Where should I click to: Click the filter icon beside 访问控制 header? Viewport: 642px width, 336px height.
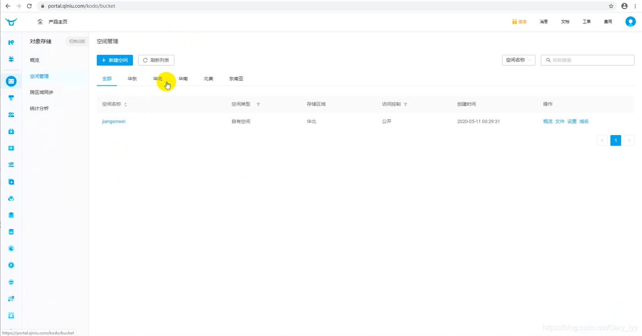[406, 104]
